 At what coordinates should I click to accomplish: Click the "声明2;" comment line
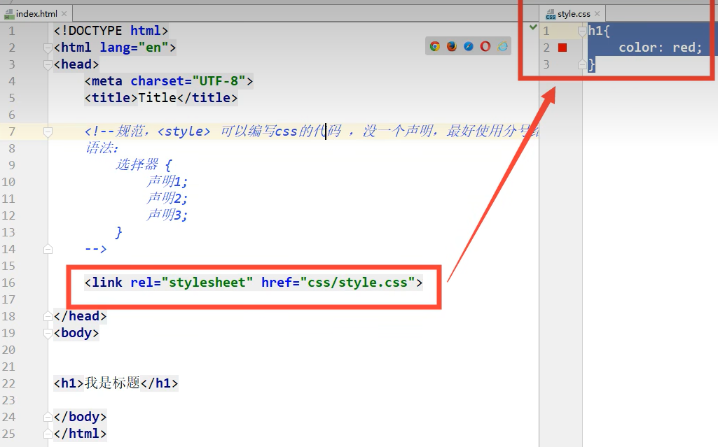tap(167, 199)
